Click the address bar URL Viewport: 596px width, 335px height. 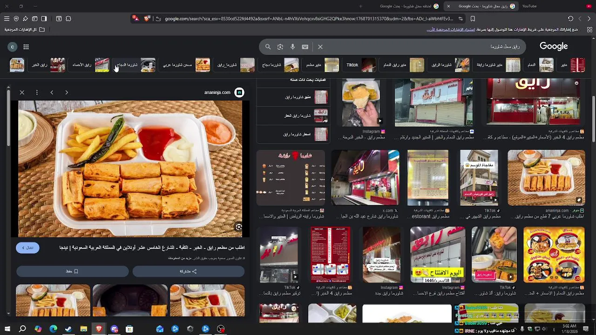(x=309, y=19)
